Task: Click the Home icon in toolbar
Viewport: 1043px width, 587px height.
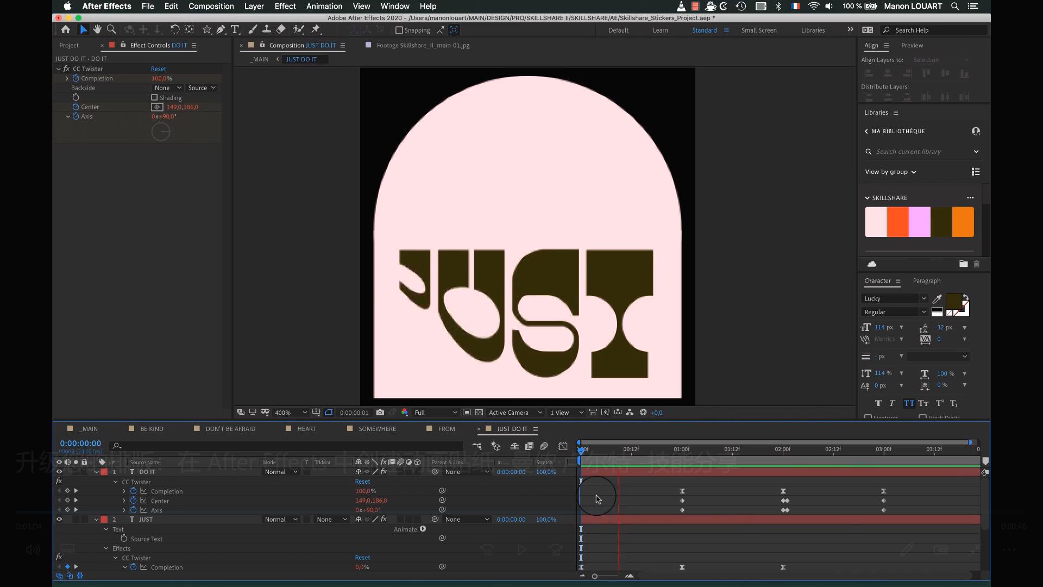Action: pyautogui.click(x=65, y=29)
